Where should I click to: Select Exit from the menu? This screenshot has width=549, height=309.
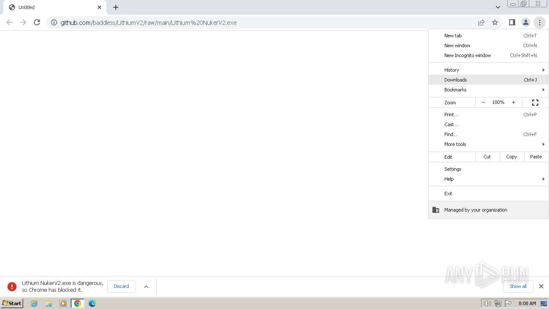(489, 194)
